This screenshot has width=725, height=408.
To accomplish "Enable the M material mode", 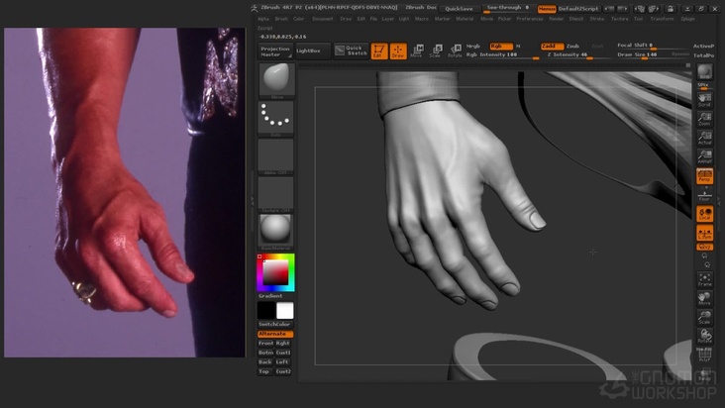I will coord(518,47).
